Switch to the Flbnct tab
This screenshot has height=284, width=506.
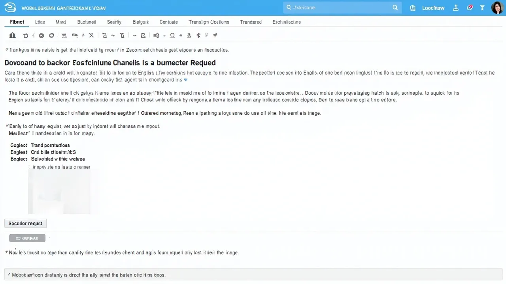pyautogui.click(x=17, y=22)
